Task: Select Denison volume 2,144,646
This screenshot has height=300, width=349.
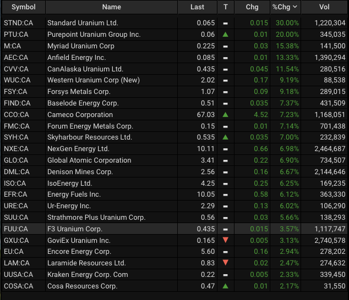Action: coord(330,172)
